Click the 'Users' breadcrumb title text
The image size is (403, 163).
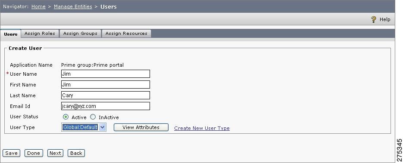pyautogui.click(x=109, y=6)
